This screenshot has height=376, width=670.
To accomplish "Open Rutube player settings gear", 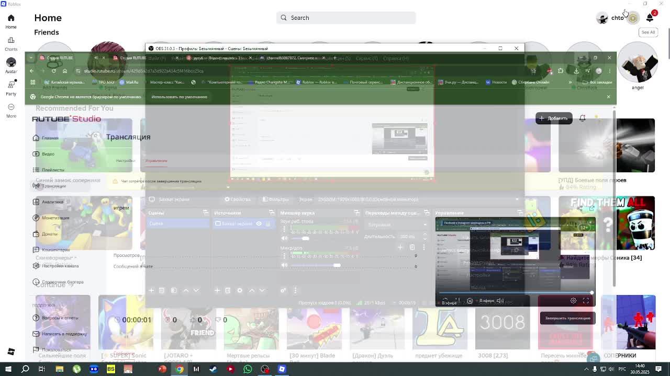I will click(573, 300).
